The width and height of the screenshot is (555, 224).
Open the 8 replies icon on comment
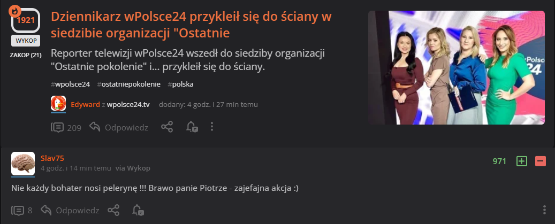18,211
